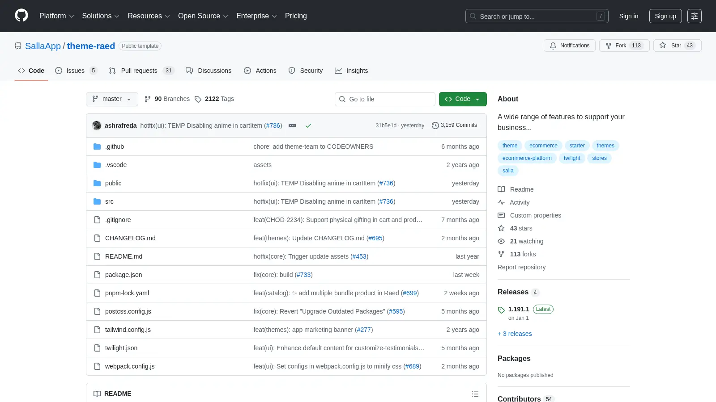Expand the Open Source dropdown menu

(x=203, y=16)
